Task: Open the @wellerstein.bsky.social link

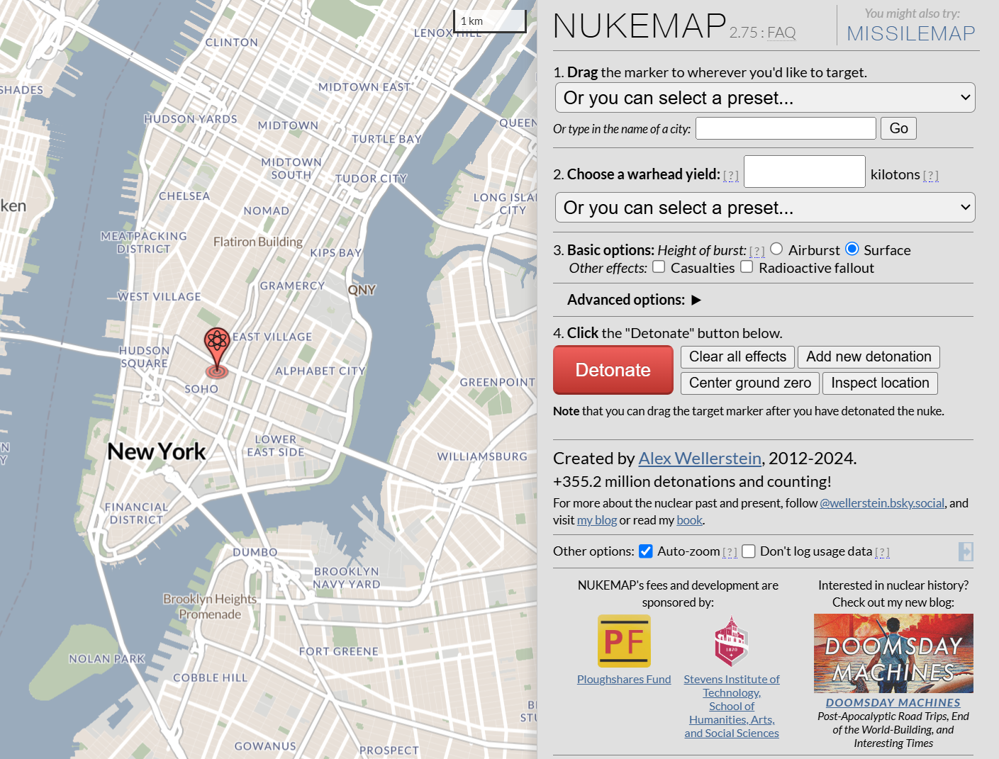Action: coord(882,503)
